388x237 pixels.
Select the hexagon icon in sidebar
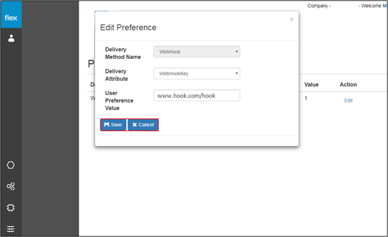click(11, 165)
